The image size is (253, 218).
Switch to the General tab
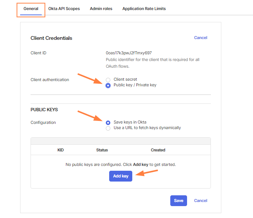[31, 9]
